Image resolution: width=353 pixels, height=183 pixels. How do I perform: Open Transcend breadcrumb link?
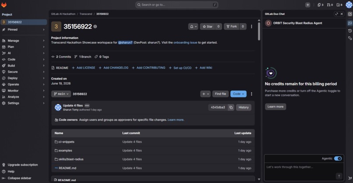(x=86, y=14)
